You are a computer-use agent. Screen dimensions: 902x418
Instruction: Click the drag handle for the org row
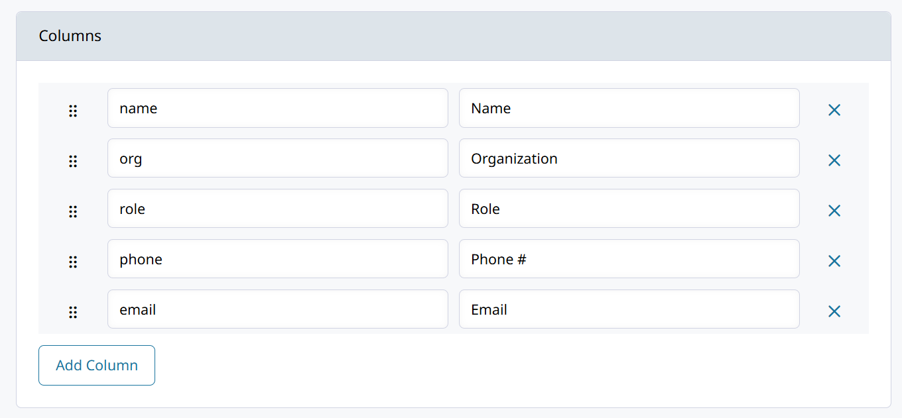coord(73,161)
